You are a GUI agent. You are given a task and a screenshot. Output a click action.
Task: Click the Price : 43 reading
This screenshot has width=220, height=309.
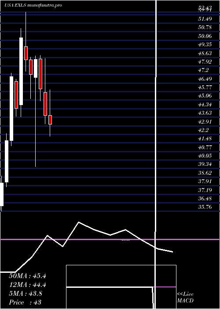tap(25, 302)
